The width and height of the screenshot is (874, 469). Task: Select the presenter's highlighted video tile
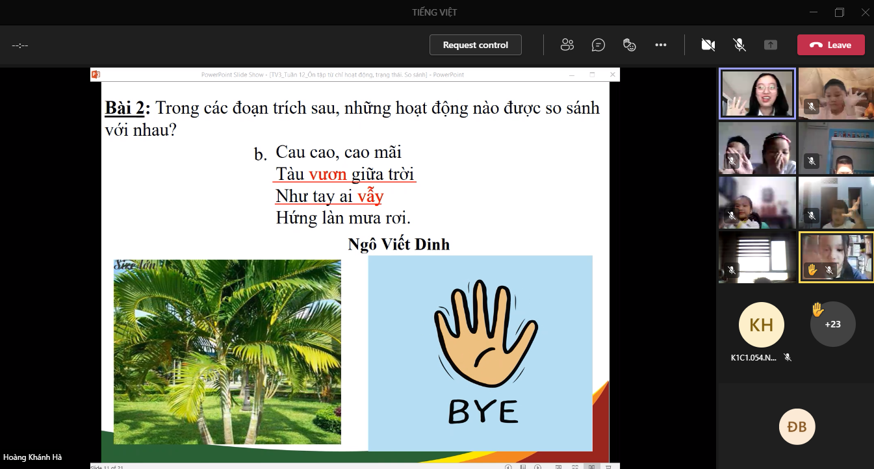tap(757, 94)
